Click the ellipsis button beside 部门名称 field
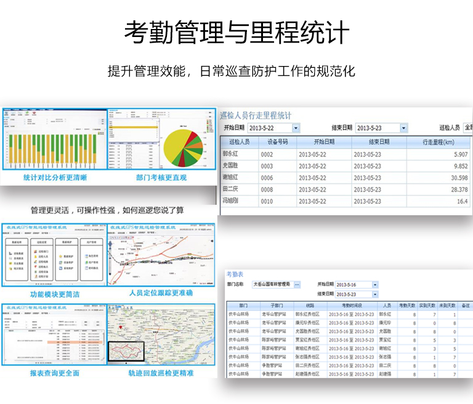The image size is (473, 404). point(297,284)
